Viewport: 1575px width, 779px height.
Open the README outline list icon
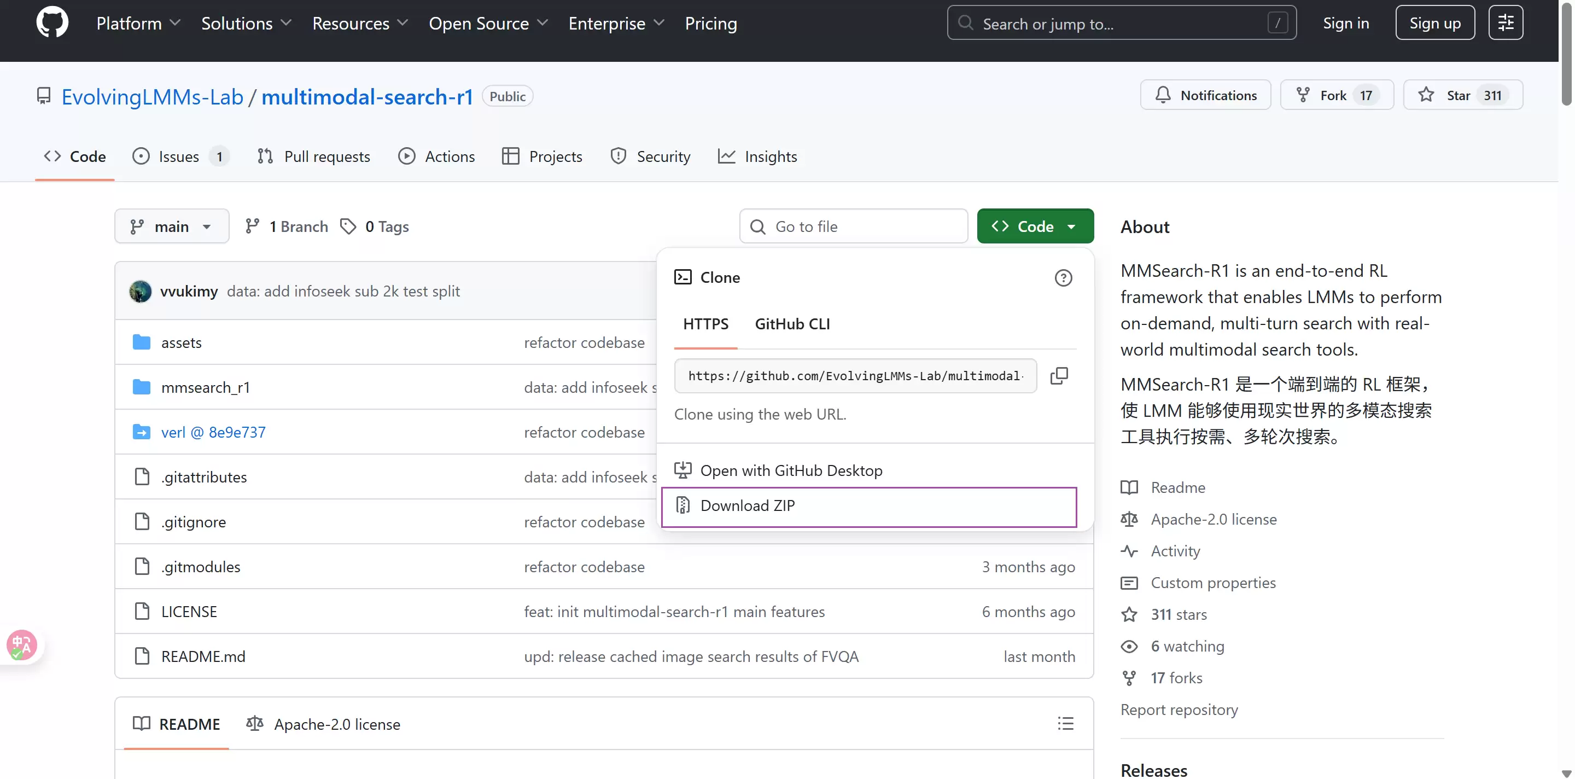click(x=1065, y=723)
